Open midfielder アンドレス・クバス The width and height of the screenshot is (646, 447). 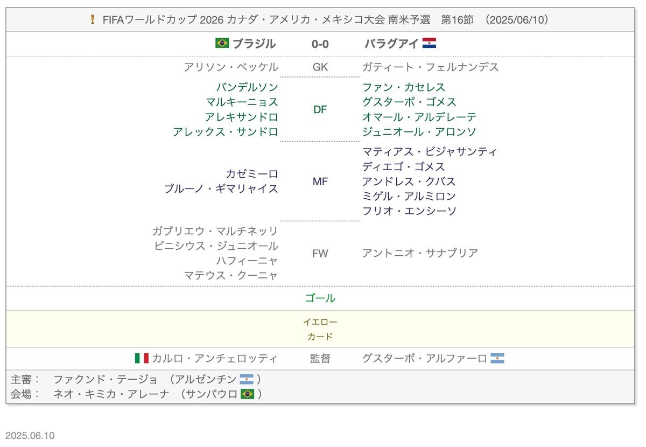pyautogui.click(x=409, y=181)
